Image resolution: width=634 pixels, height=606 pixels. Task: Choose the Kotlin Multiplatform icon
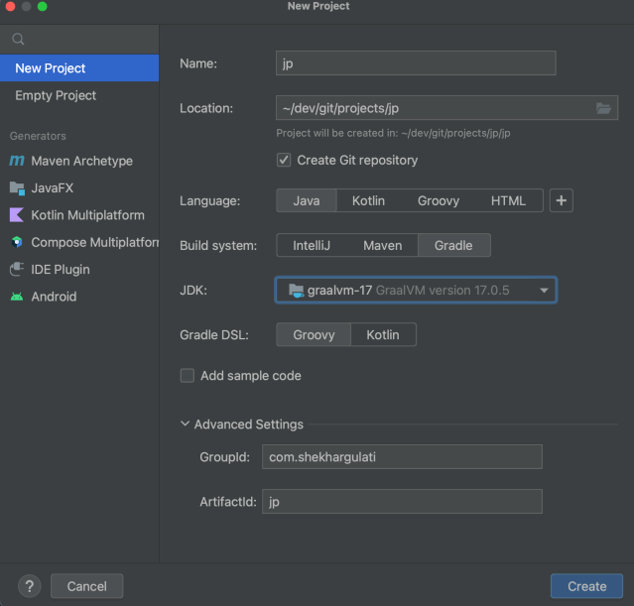[x=17, y=215]
